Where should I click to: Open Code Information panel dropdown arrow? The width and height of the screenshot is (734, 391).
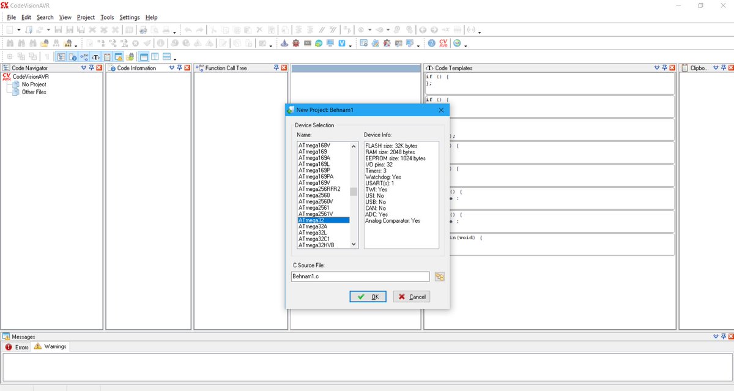coord(172,68)
